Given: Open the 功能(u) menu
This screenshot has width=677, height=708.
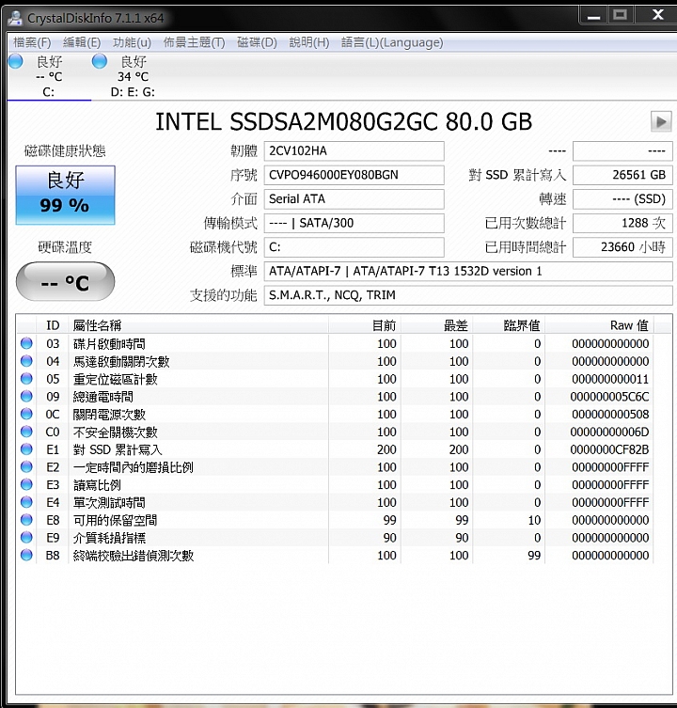Looking at the screenshot, I should pyautogui.click(x=132, y=42).
